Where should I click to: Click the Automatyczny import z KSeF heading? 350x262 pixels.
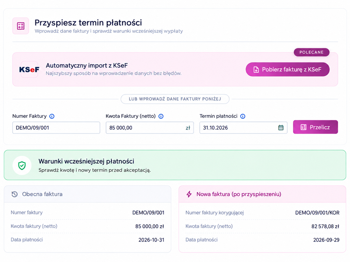click(x=86, y=66)
